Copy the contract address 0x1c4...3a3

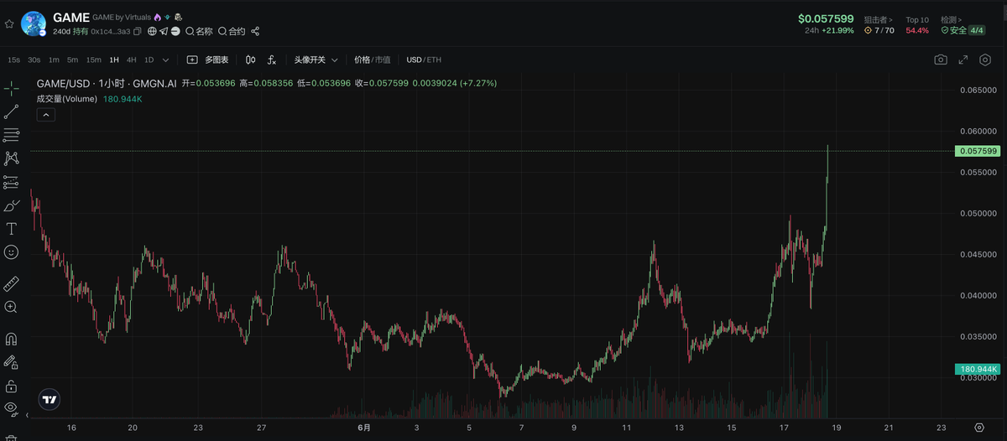click(x=138, y=31)
